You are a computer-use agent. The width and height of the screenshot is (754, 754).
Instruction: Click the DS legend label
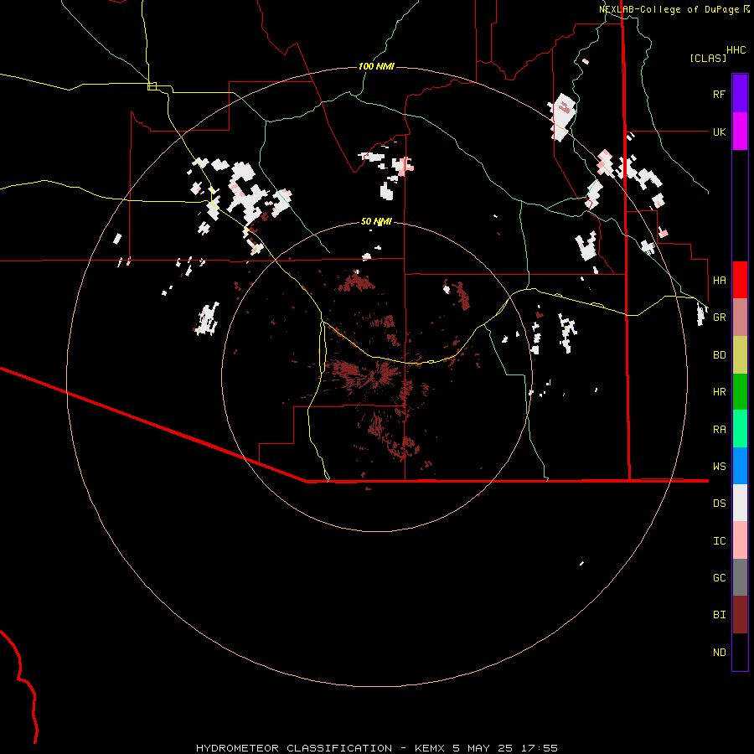point(719,504)
